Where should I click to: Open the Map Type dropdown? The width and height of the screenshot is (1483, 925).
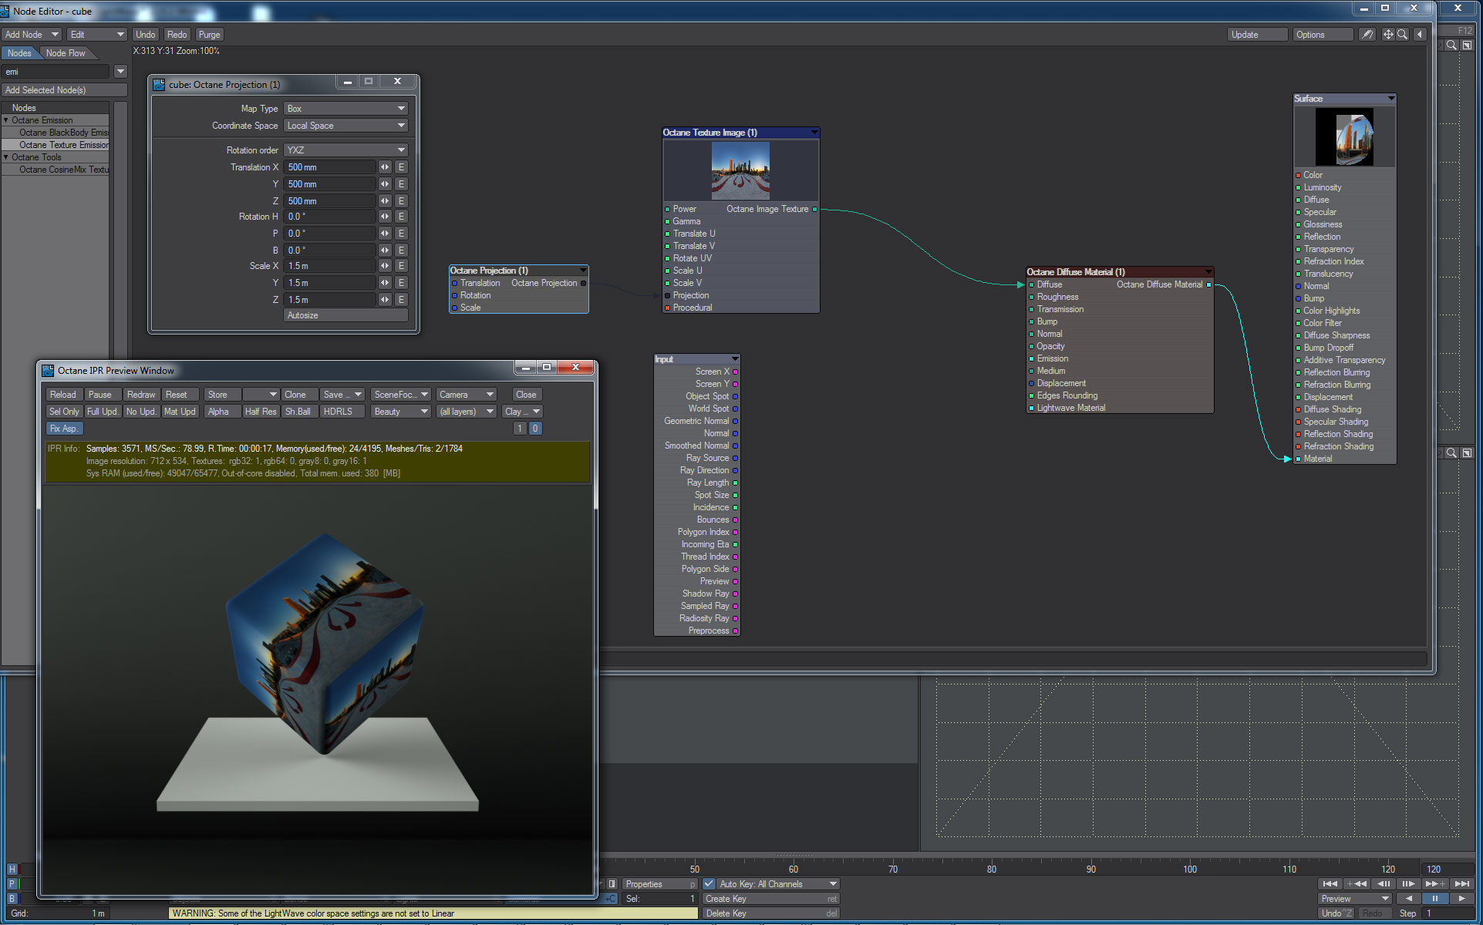(345, 109)
